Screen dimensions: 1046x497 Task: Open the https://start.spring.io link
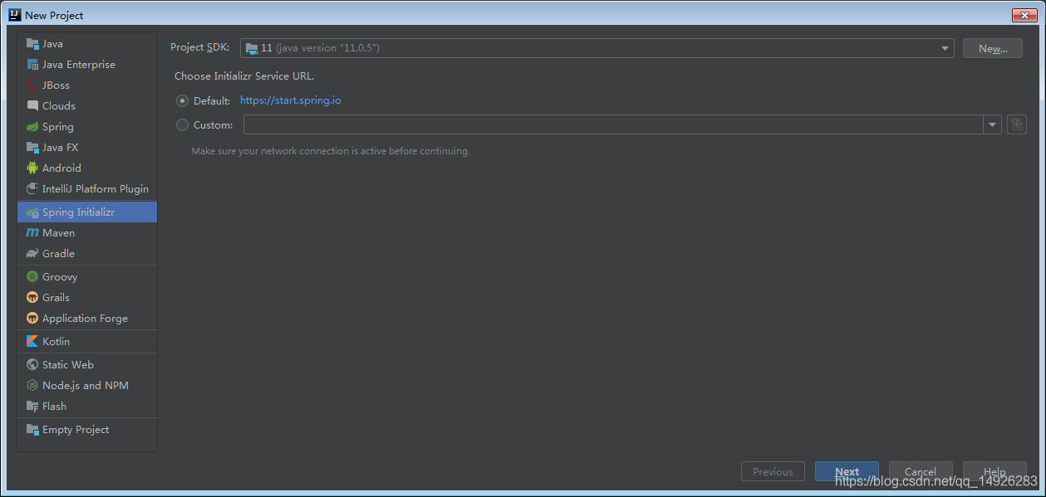coord(291,100)
